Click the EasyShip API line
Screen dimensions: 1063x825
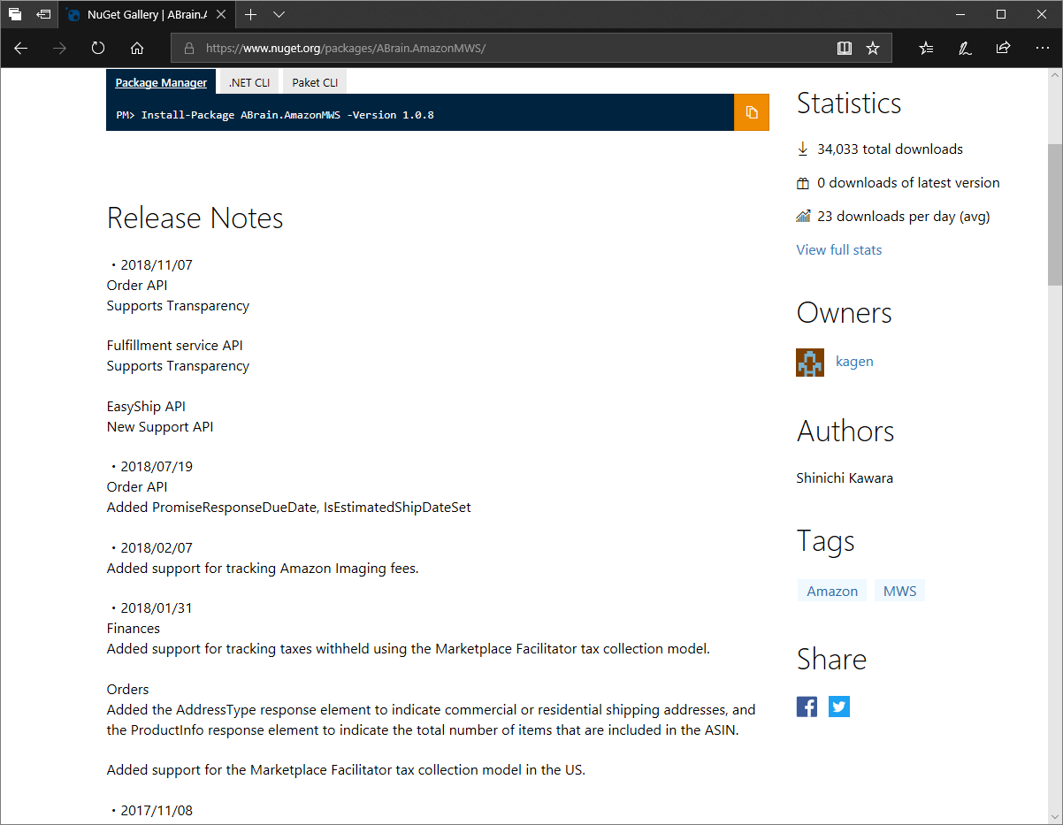point(146,407)
